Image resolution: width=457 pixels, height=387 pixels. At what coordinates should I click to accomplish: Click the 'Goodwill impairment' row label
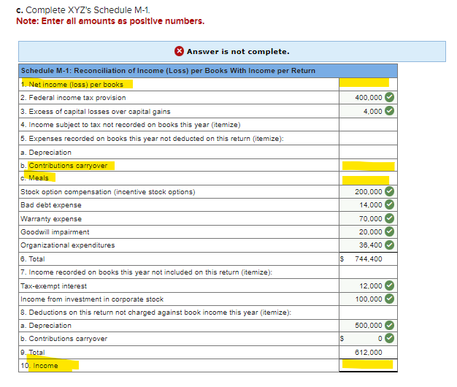pos(55,232)
